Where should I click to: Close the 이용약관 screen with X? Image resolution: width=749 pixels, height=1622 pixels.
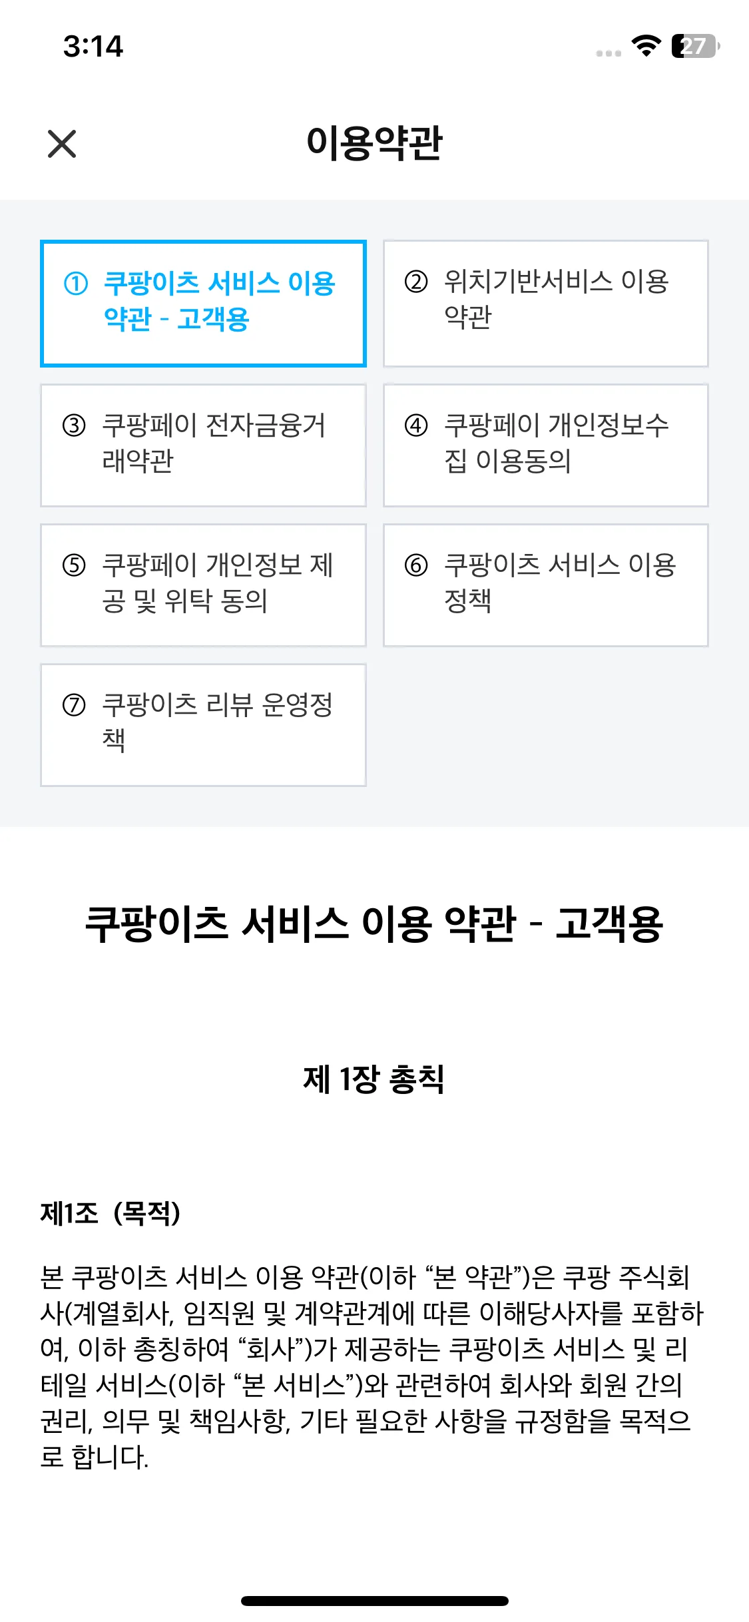click(62, 144)
